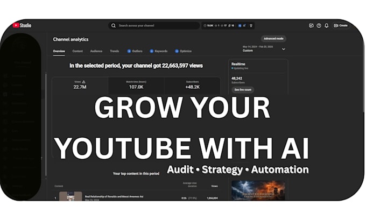Screen dimensions: 366x220
Task: Click the Advanced mode button
Action: point(273,39)
